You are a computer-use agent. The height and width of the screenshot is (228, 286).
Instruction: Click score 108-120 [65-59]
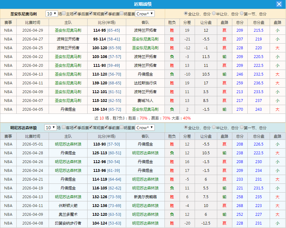(x=106, y=48)
